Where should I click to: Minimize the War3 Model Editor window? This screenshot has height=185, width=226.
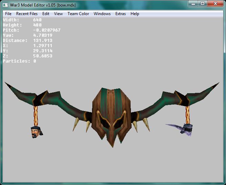point(193,3)
